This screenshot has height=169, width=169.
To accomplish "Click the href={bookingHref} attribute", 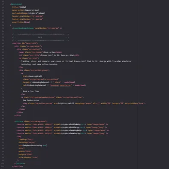I will pos(33,76).
